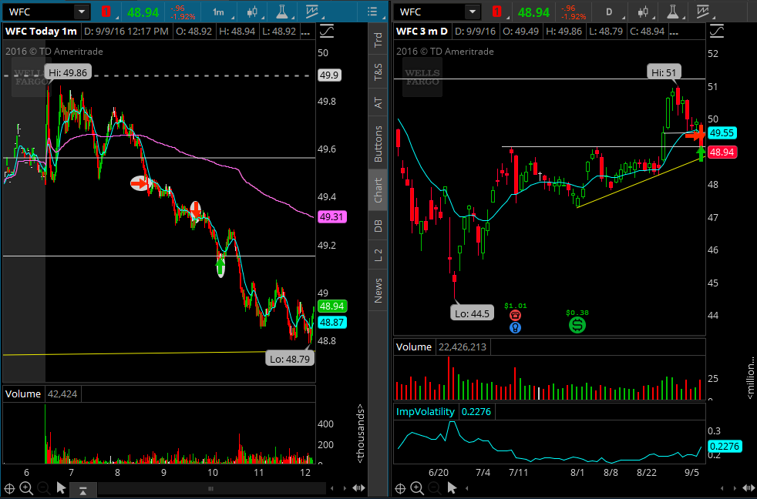Toggle collapse-axis button beside left chart pointer
The width and height of the screenshot is (757, 499).
[x=83, y=489]
